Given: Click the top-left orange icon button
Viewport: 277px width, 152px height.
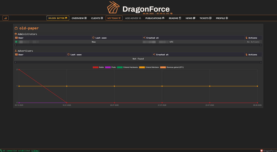Looking at the screenshot, I should click(5, 18).
